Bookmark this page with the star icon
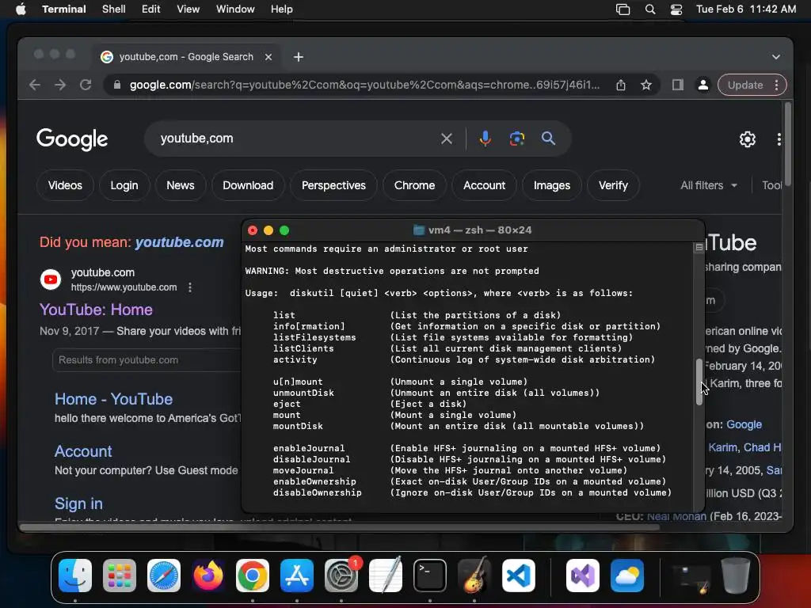811x608 pixels. pos(646,85)
